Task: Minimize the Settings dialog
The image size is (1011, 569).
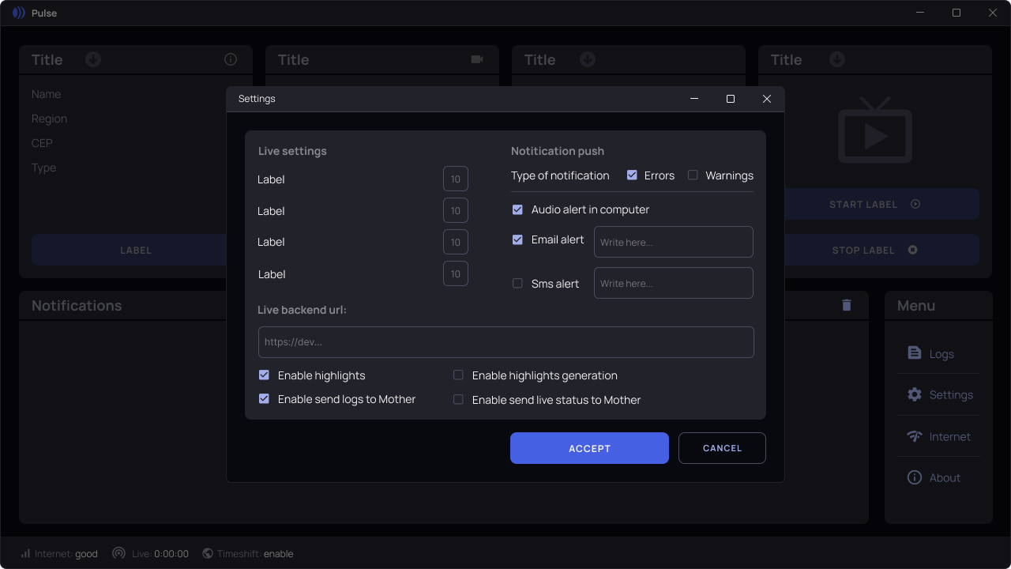Action: [x=694, y=99]
